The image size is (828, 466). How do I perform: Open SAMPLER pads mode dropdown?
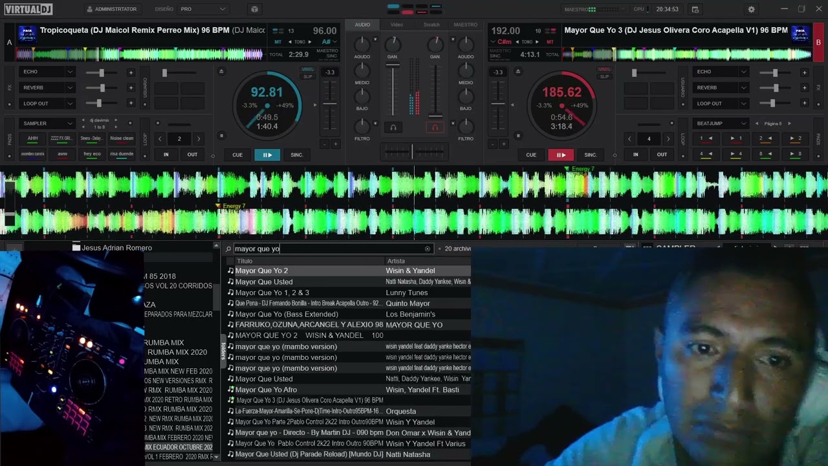(x=49, y=123)
